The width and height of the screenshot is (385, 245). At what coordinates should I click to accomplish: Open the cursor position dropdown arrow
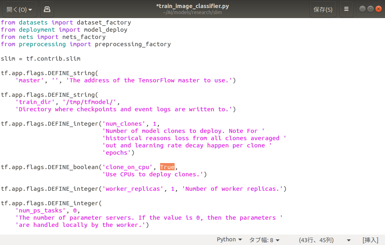click(x=348, y=240)
